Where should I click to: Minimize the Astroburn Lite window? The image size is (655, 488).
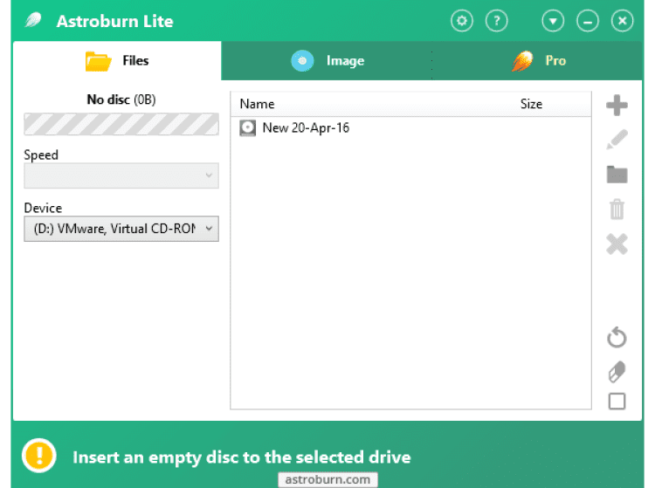click(588, 21)
